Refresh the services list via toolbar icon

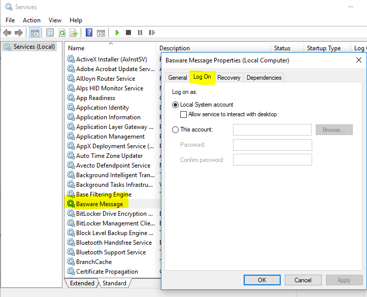click(62, 32)
